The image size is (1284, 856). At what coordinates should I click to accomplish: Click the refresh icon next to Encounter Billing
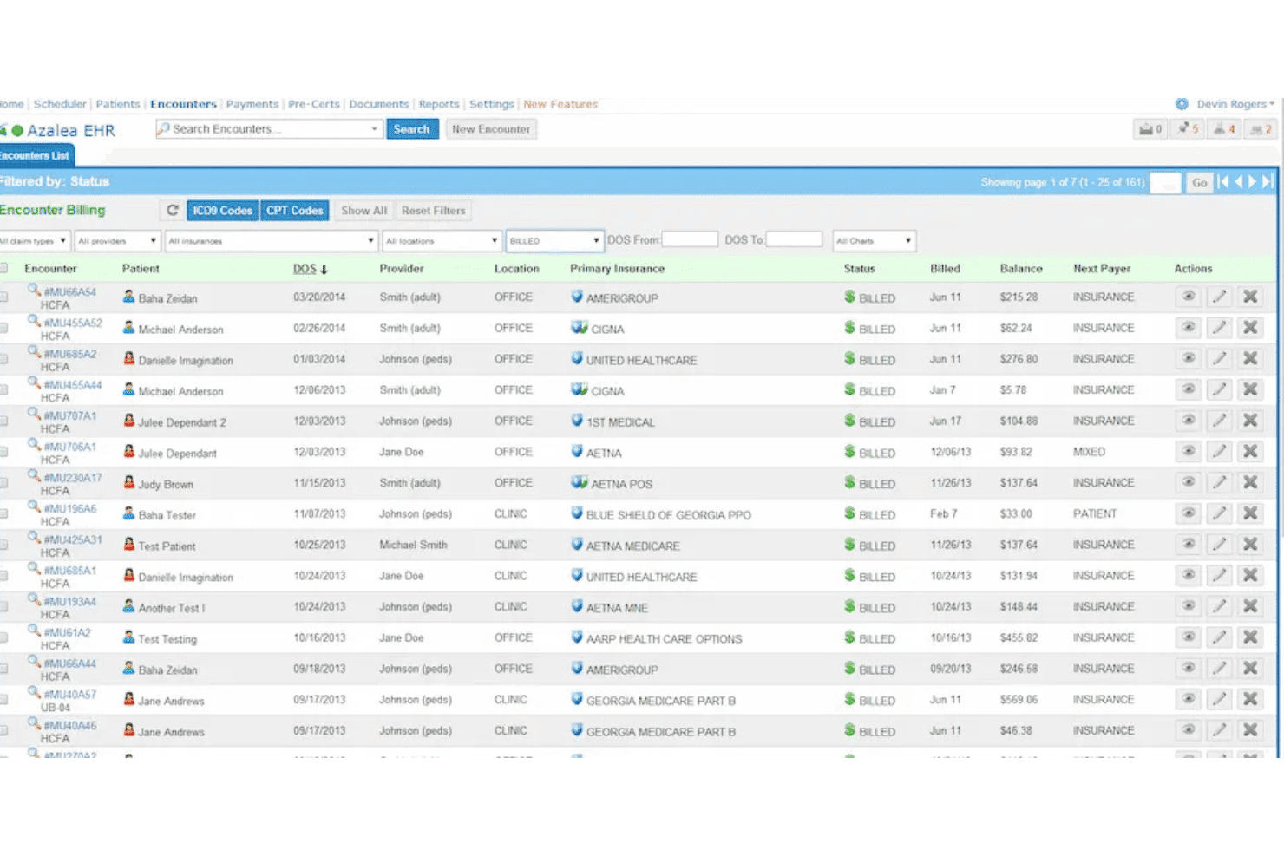[x=172, y=210]
